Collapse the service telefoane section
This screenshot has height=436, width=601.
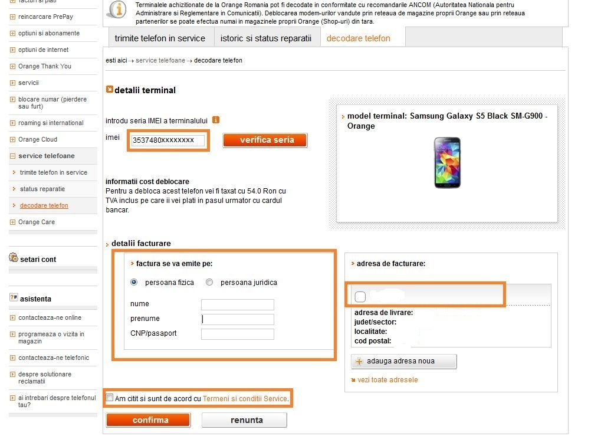click(12, 156)
